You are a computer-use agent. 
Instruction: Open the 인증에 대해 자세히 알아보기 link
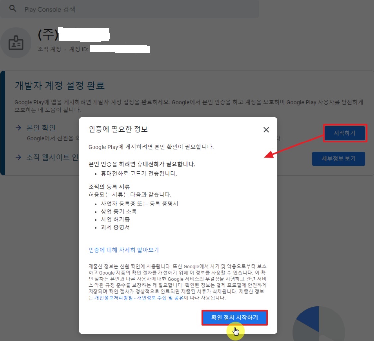pyautogui.click(x=124, y=250)
